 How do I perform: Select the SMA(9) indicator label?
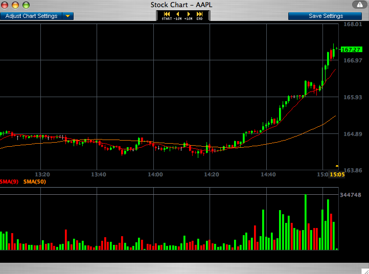[x=9, y=181]
